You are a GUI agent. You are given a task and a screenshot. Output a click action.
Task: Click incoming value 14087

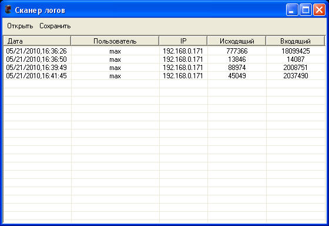click(x=296, y=59)
